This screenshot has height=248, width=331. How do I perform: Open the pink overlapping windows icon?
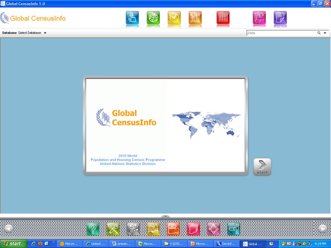click(x=259, y=18)
